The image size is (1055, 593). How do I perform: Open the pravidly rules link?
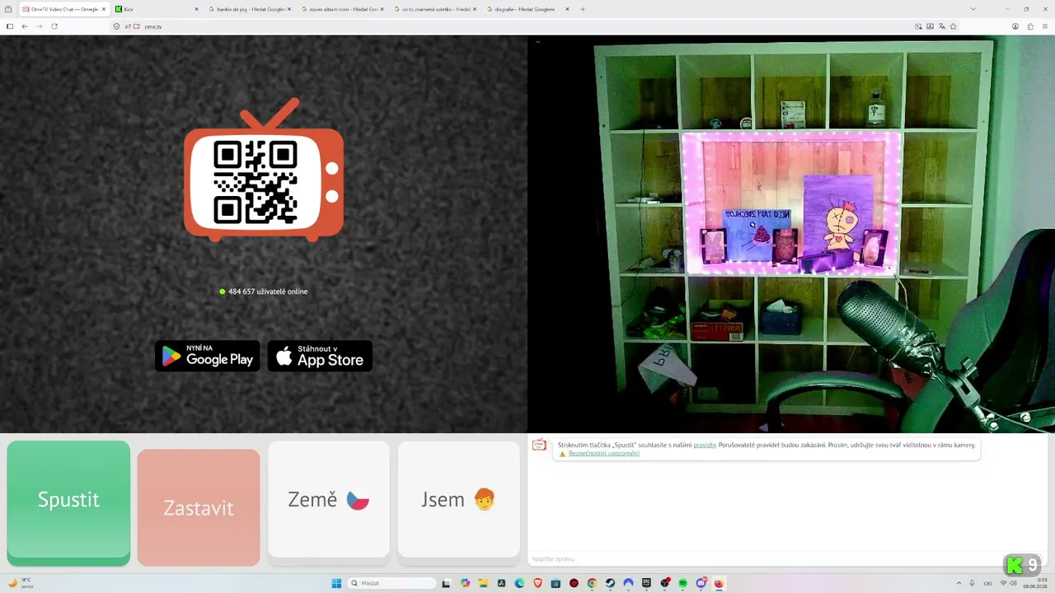pos(705,445)
